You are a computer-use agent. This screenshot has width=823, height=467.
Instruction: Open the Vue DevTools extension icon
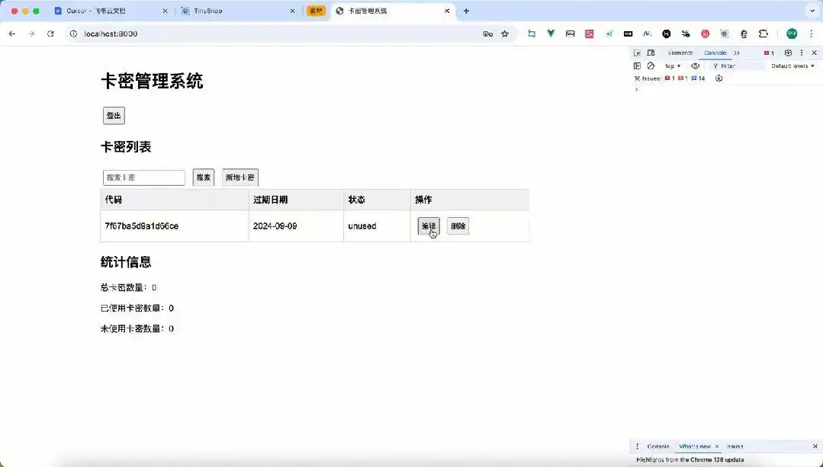point(549,34)
